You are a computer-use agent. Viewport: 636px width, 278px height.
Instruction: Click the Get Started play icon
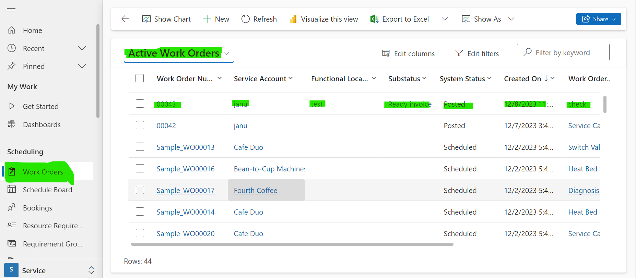(x=12, y=106)
